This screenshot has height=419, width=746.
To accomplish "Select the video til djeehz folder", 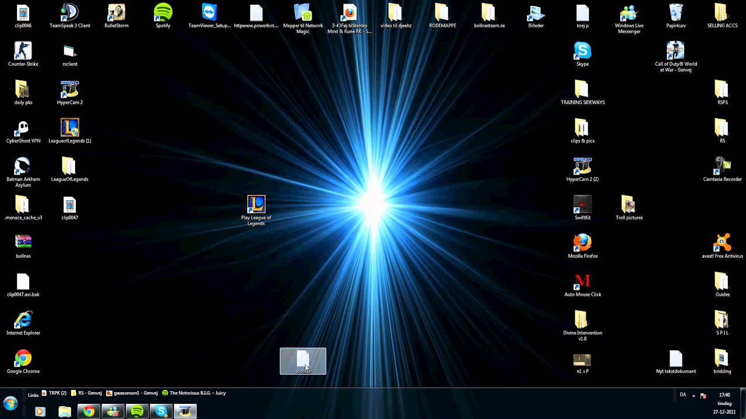I will click(x=396, y=16).
